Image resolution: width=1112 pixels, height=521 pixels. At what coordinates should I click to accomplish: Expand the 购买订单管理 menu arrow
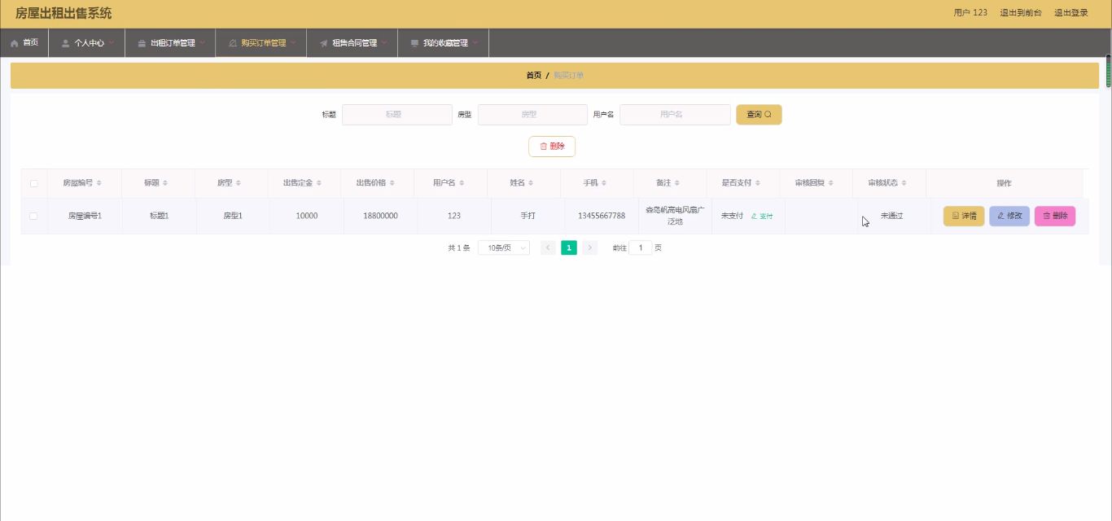click(293, 43)
